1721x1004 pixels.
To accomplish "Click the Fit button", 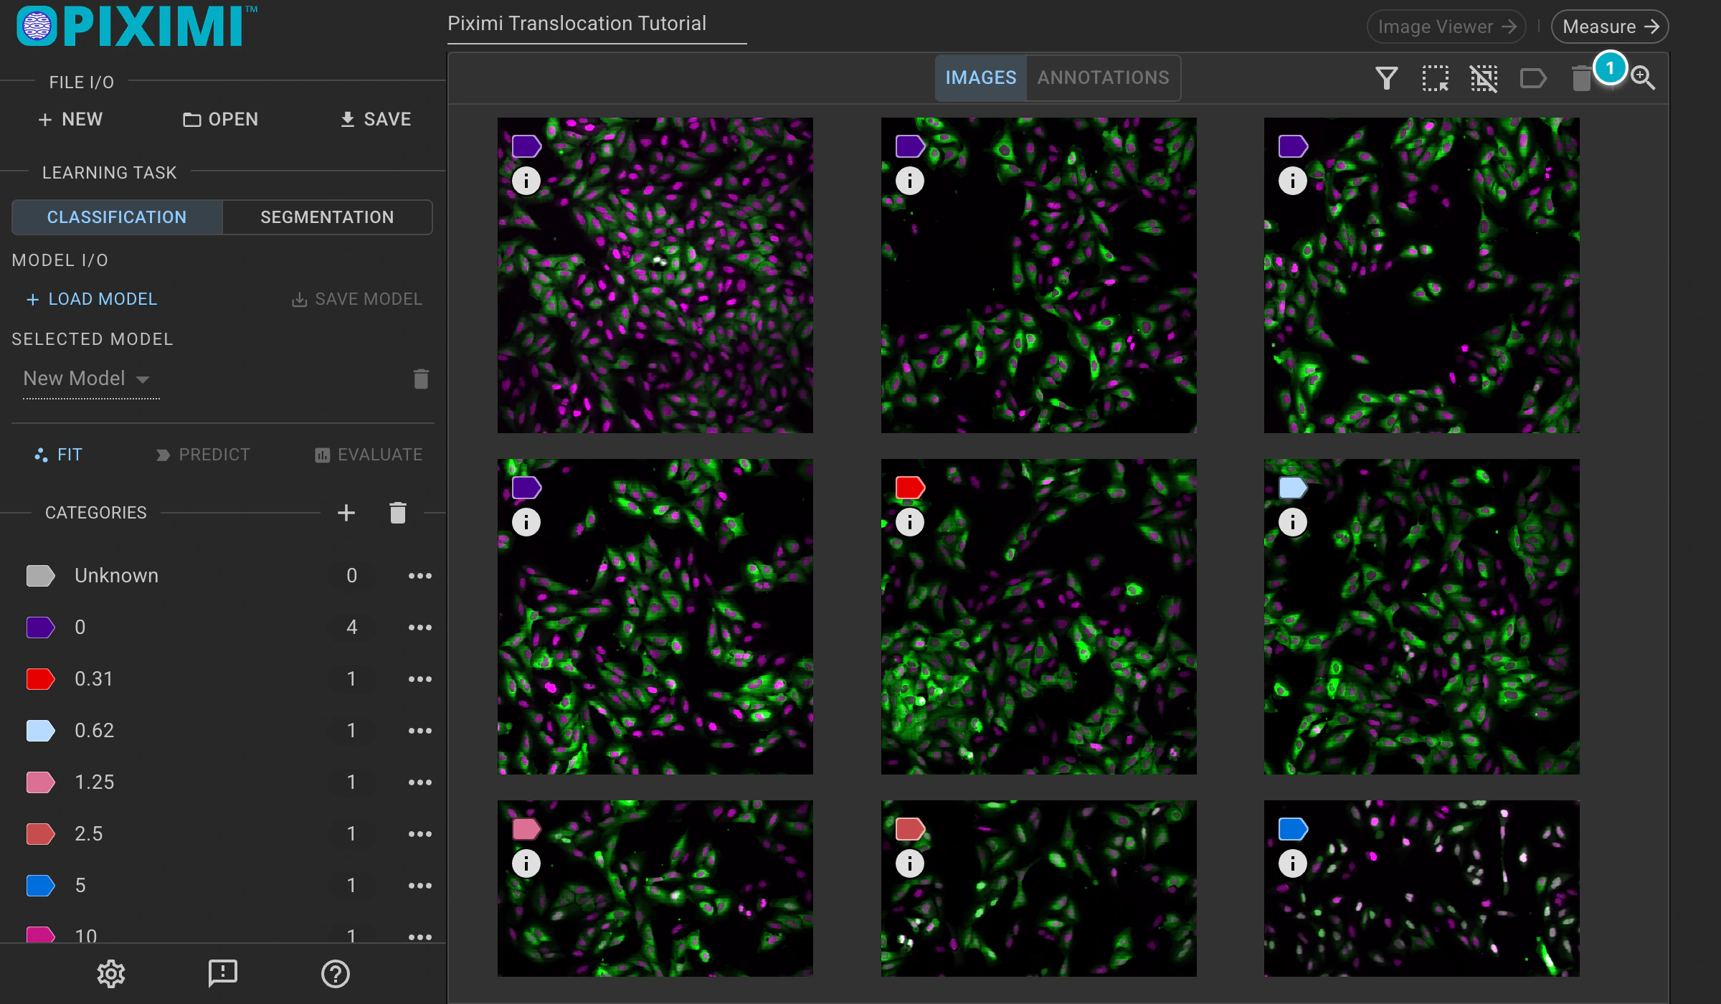I will point(59,455).
